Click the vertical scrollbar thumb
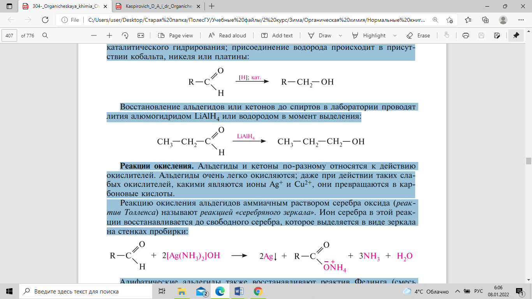This screenshot has width=532, height=299. [x=528, y=161]
